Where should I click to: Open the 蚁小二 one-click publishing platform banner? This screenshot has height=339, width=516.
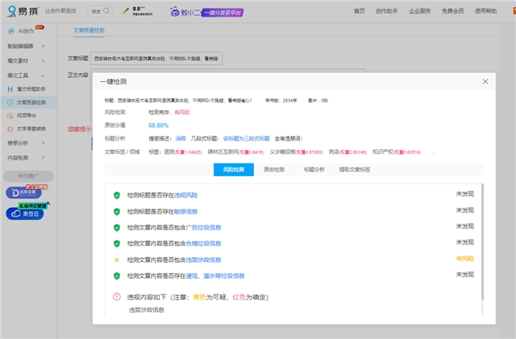point(205,13)
